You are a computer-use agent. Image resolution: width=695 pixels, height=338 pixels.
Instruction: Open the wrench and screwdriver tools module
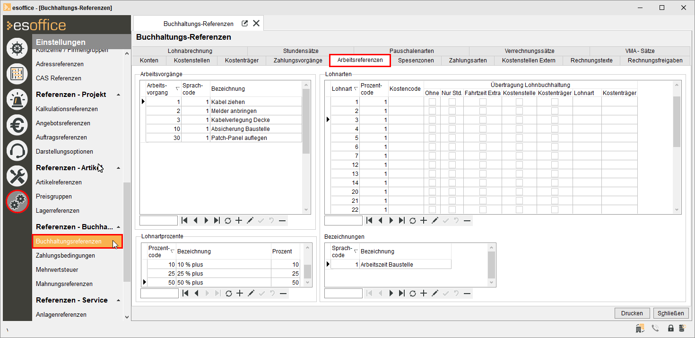click(x=17, y=176)
